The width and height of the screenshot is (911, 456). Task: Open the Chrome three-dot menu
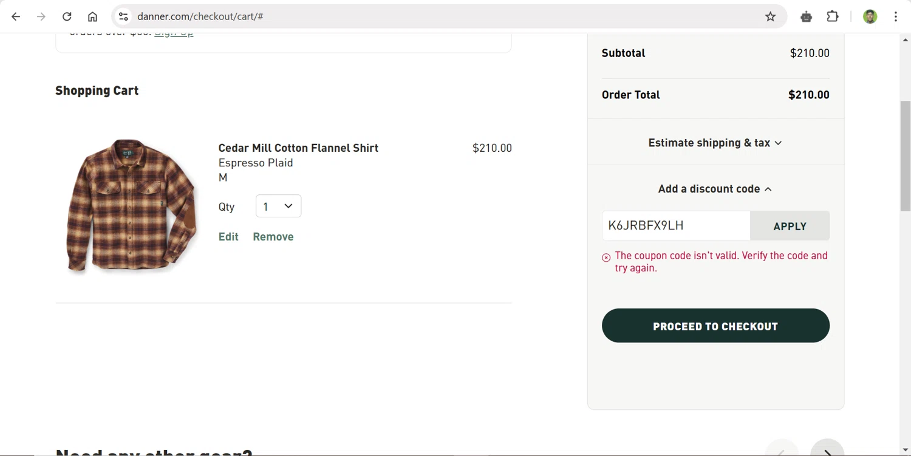point(896,16)
